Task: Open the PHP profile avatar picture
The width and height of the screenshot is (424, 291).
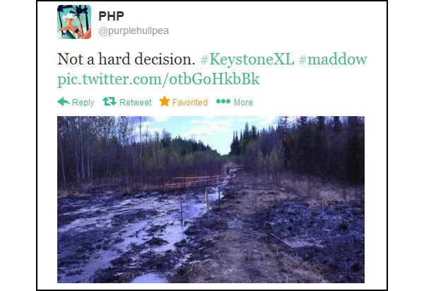Action: tap(74, 22)
